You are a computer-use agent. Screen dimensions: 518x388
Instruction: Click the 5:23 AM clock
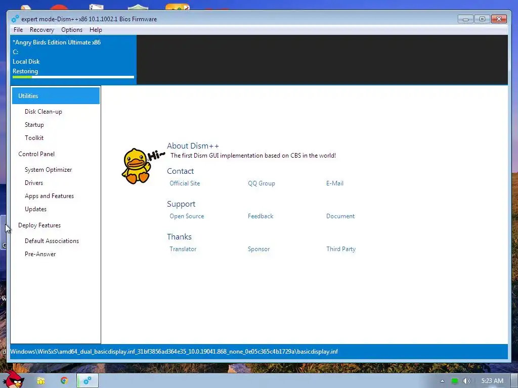(x=492, y=381)
